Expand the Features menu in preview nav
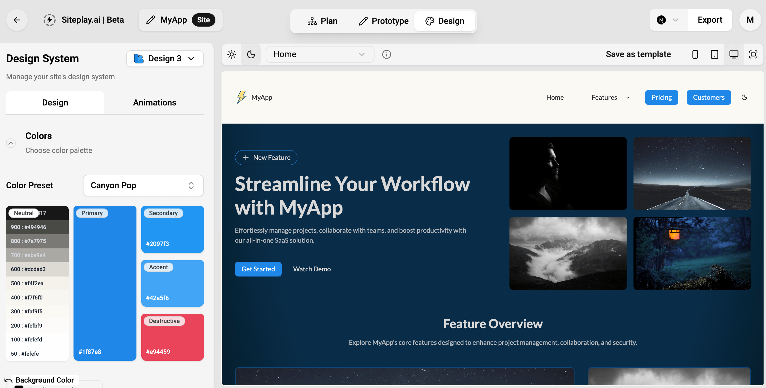 611,97
